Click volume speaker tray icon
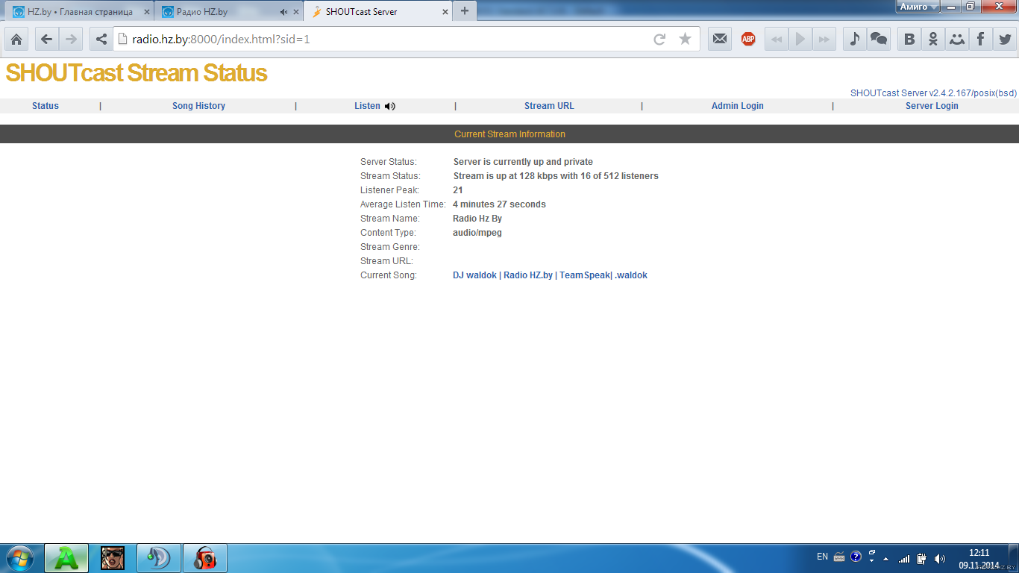The height and width of the screenshot is (573, 1019). tap(940, 558)
